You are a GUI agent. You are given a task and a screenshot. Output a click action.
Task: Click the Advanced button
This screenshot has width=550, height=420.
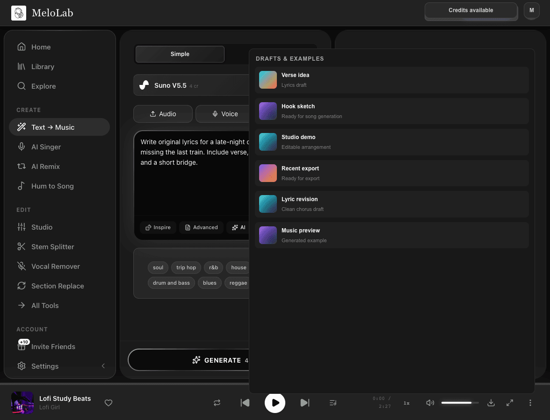(x=201, y=228)
